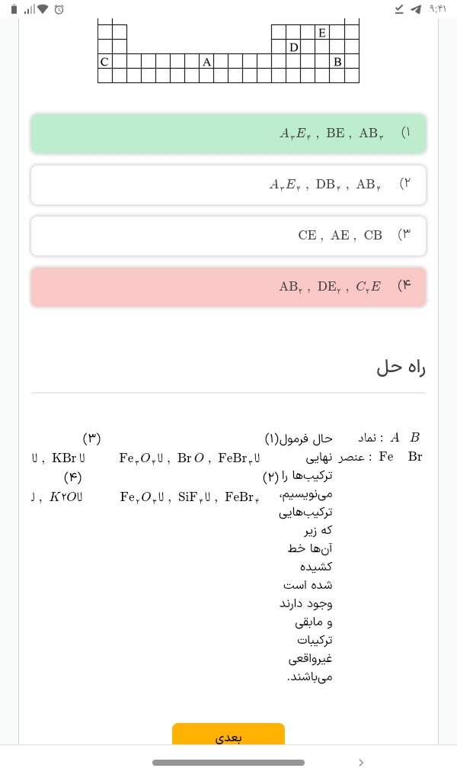Tap the gray home gesture pill

tap(228, 763)
